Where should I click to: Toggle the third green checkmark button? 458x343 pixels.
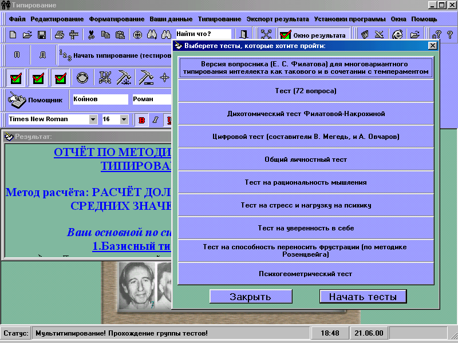pos(61,78)
